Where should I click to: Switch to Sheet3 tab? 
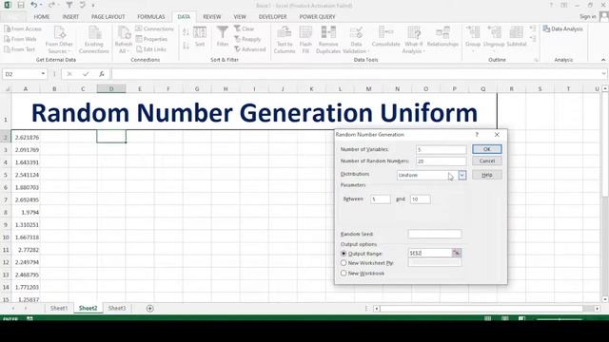click(117, 308)
